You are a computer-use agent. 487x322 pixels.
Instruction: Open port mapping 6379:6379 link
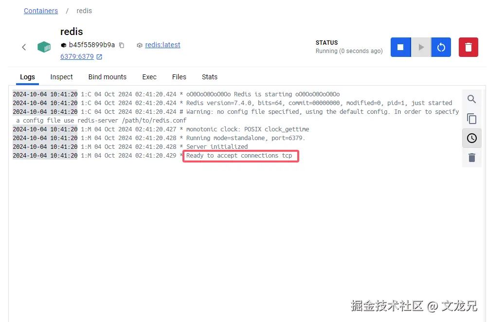point(77,56)
